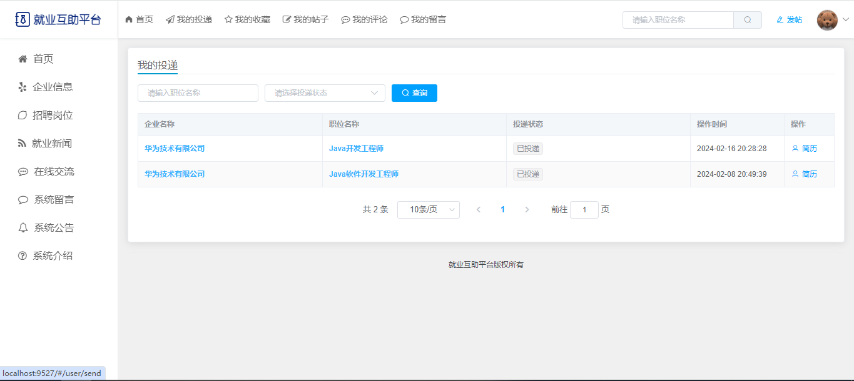Open 企业信息 in the sidebar

(53, 87)
